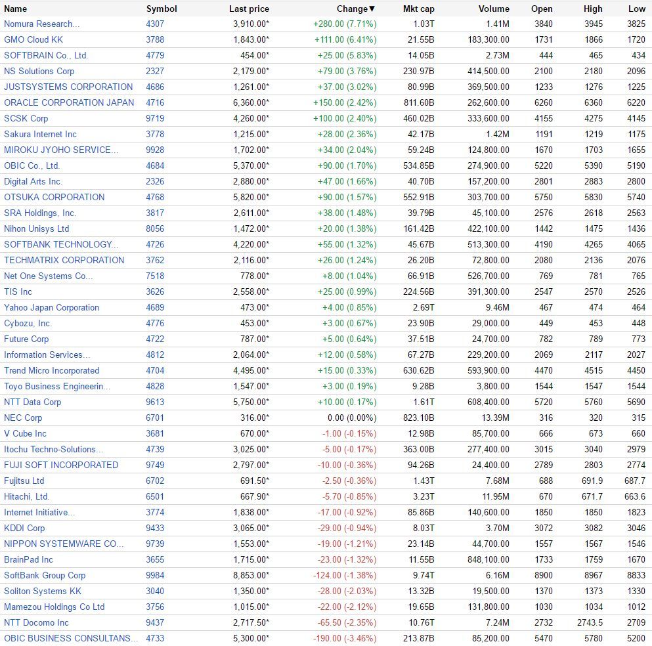Sort by Volume column header
The height and width of the screenshot is (646, 652).
tap(494, 9)
